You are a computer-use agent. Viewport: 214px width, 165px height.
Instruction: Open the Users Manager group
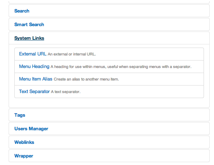click(31, 129)
